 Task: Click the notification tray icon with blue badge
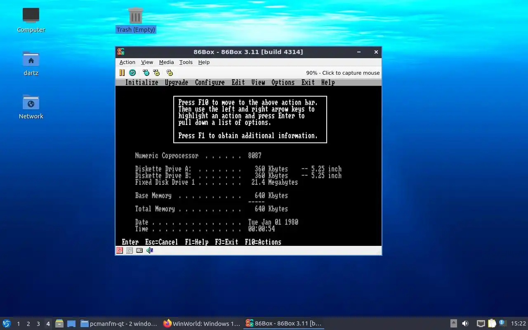click(502, 323)
